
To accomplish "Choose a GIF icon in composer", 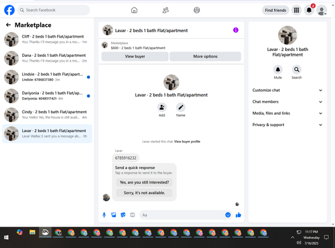I will (x=133, y=215).
